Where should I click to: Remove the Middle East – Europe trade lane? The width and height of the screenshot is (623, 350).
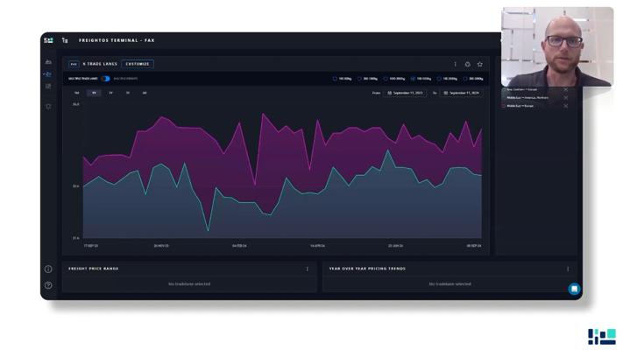pyautogui.click(x=566, y=106)
